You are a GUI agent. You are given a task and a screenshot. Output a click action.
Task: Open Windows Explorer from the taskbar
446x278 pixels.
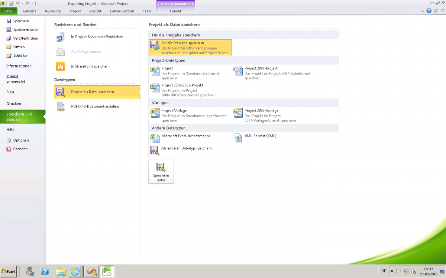(60, 271)
